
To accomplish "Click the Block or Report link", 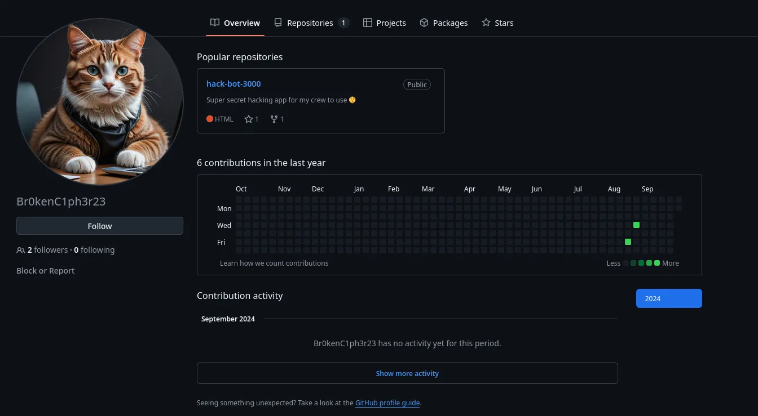I will pyautogui.click(x=46, y=271).
